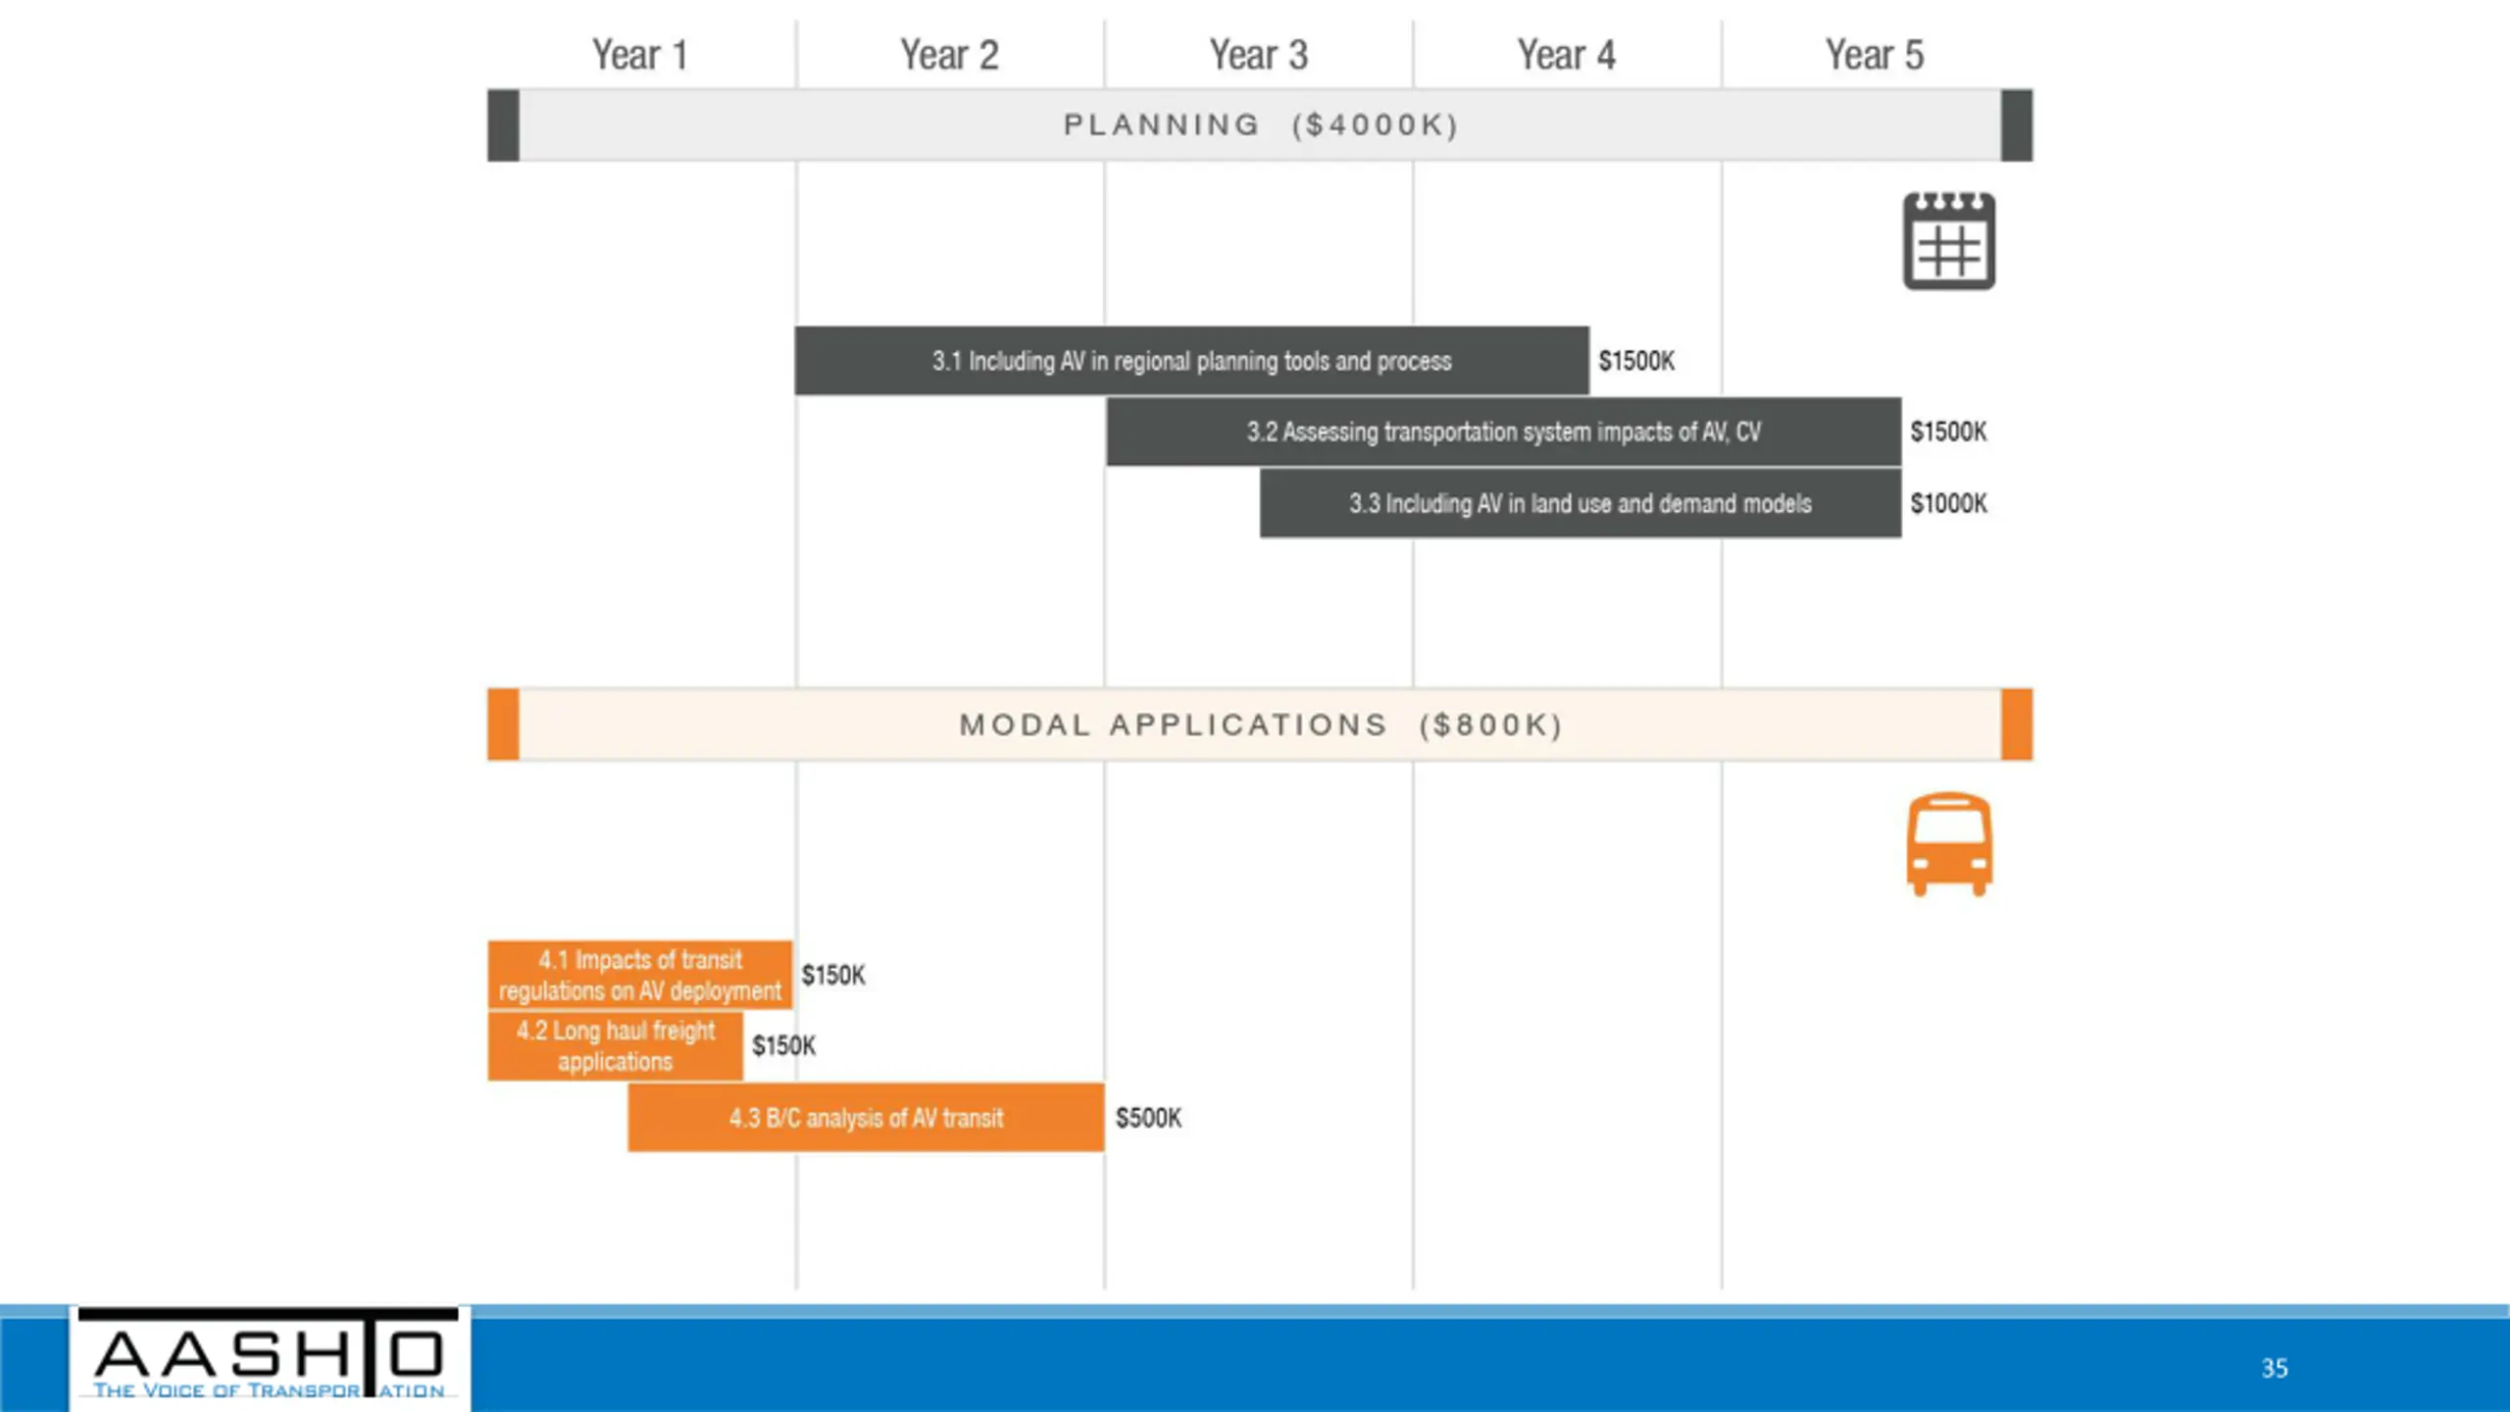The image size is (2510, 1412).
Task: Click the 3.1 regional planning tools bar
Action: pos(1191,361)
